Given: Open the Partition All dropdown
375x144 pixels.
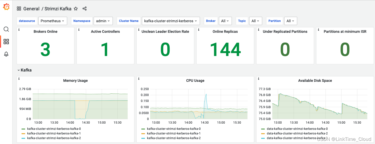Looking at the screenshot, I should coord(290,21).
